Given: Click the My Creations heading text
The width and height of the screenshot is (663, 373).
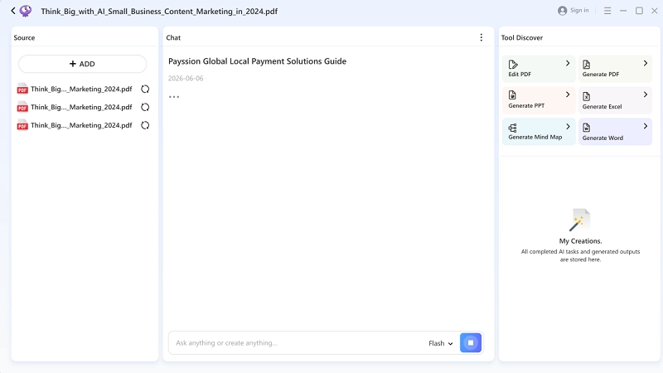Looking at the screenshot, I should [x=581, y=241].
